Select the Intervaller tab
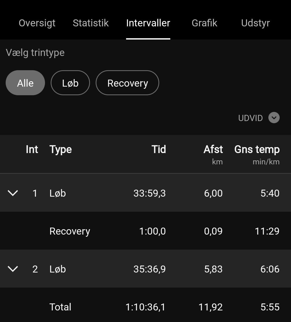 pyautogui.click(x=148, y=23)
